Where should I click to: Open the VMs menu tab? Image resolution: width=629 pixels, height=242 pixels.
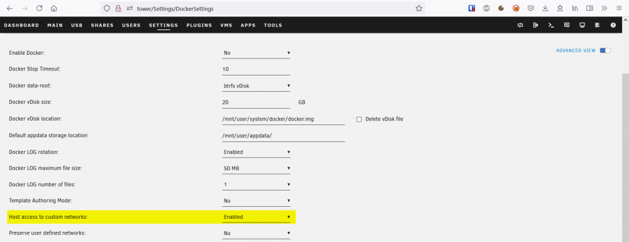coord(226,25)
